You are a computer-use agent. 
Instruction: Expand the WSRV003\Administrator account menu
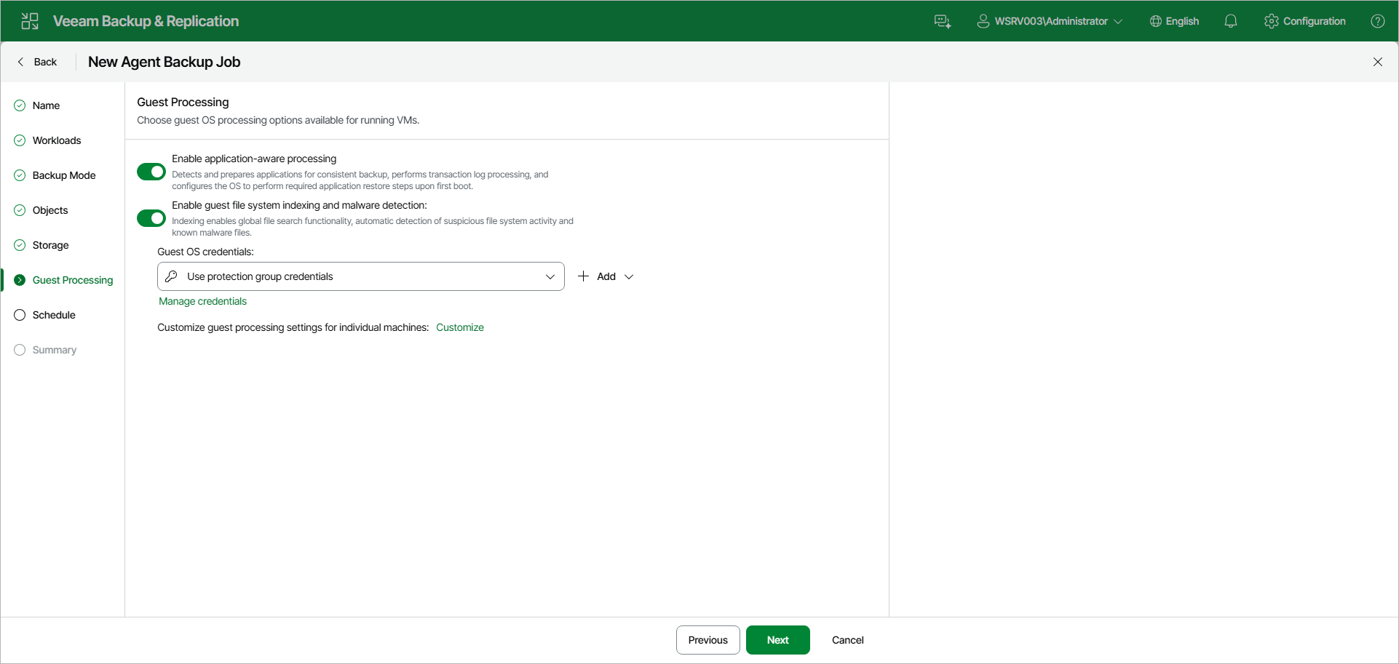click(1050, 21)
